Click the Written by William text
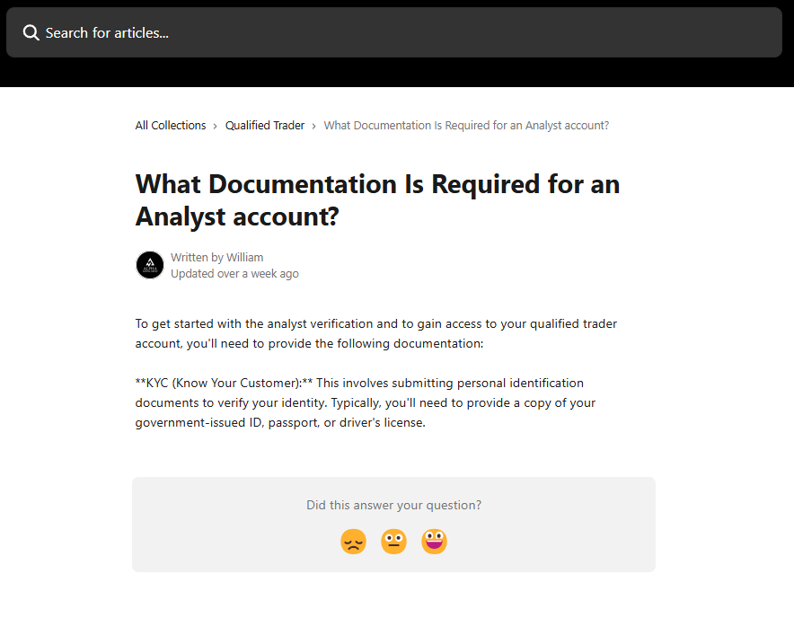The image size is (794, 618). pyautogui.click(x=217, y=258)
